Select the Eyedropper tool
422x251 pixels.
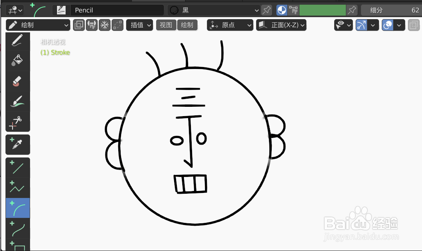click(x=18, y=144)
